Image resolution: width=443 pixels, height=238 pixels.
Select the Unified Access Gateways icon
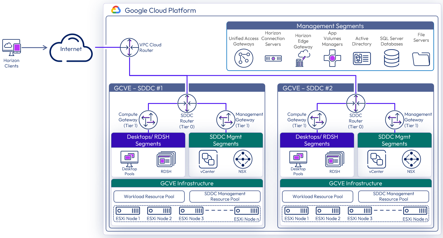[244, 58]
